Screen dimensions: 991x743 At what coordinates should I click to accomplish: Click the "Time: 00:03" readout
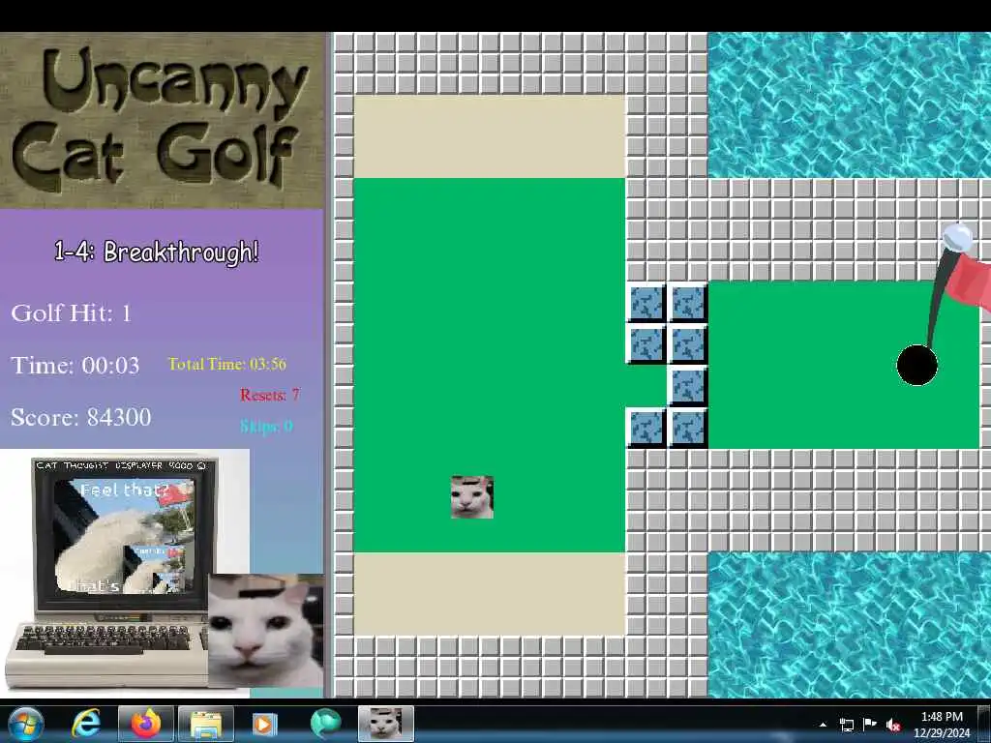tap(75, 365)
